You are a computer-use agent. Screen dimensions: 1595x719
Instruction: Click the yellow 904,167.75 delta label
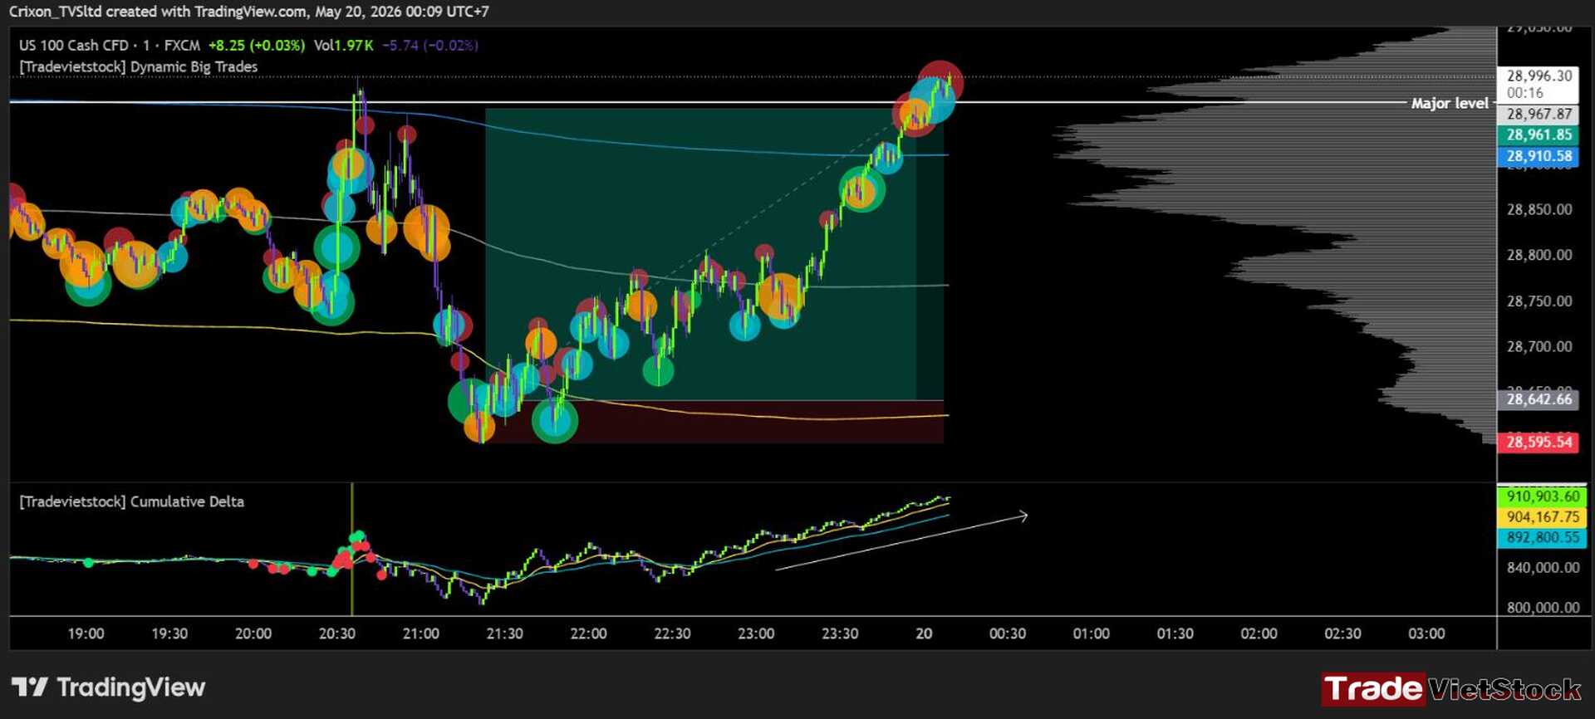[x=1542, y=516]
